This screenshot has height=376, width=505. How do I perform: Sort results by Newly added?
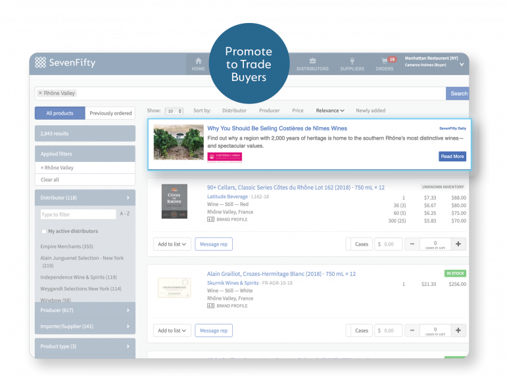[x=371, y=111]
